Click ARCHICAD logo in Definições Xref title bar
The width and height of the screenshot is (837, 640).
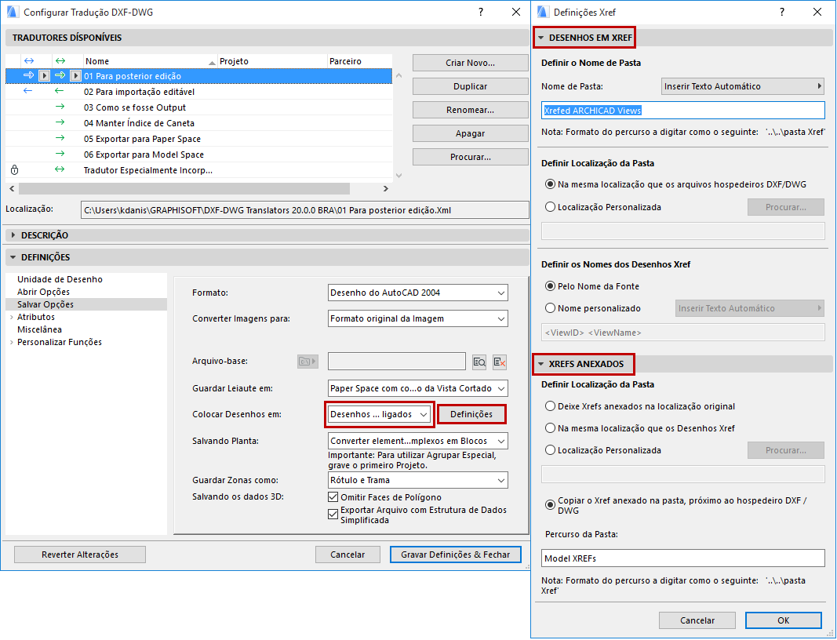coord(543,12)
